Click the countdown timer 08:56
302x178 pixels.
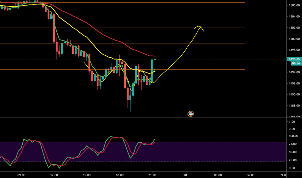click(296, 63)
